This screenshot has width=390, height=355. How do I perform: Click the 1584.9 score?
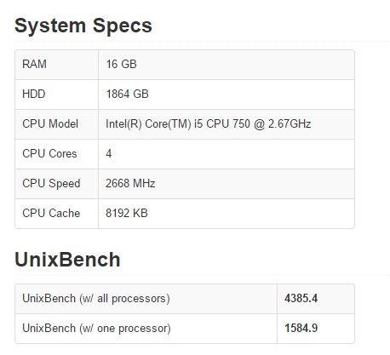[301, 328]
